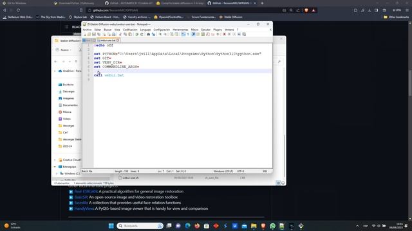
Task: Open the Other bookmarks folder
Action: [x=397, y=17]
